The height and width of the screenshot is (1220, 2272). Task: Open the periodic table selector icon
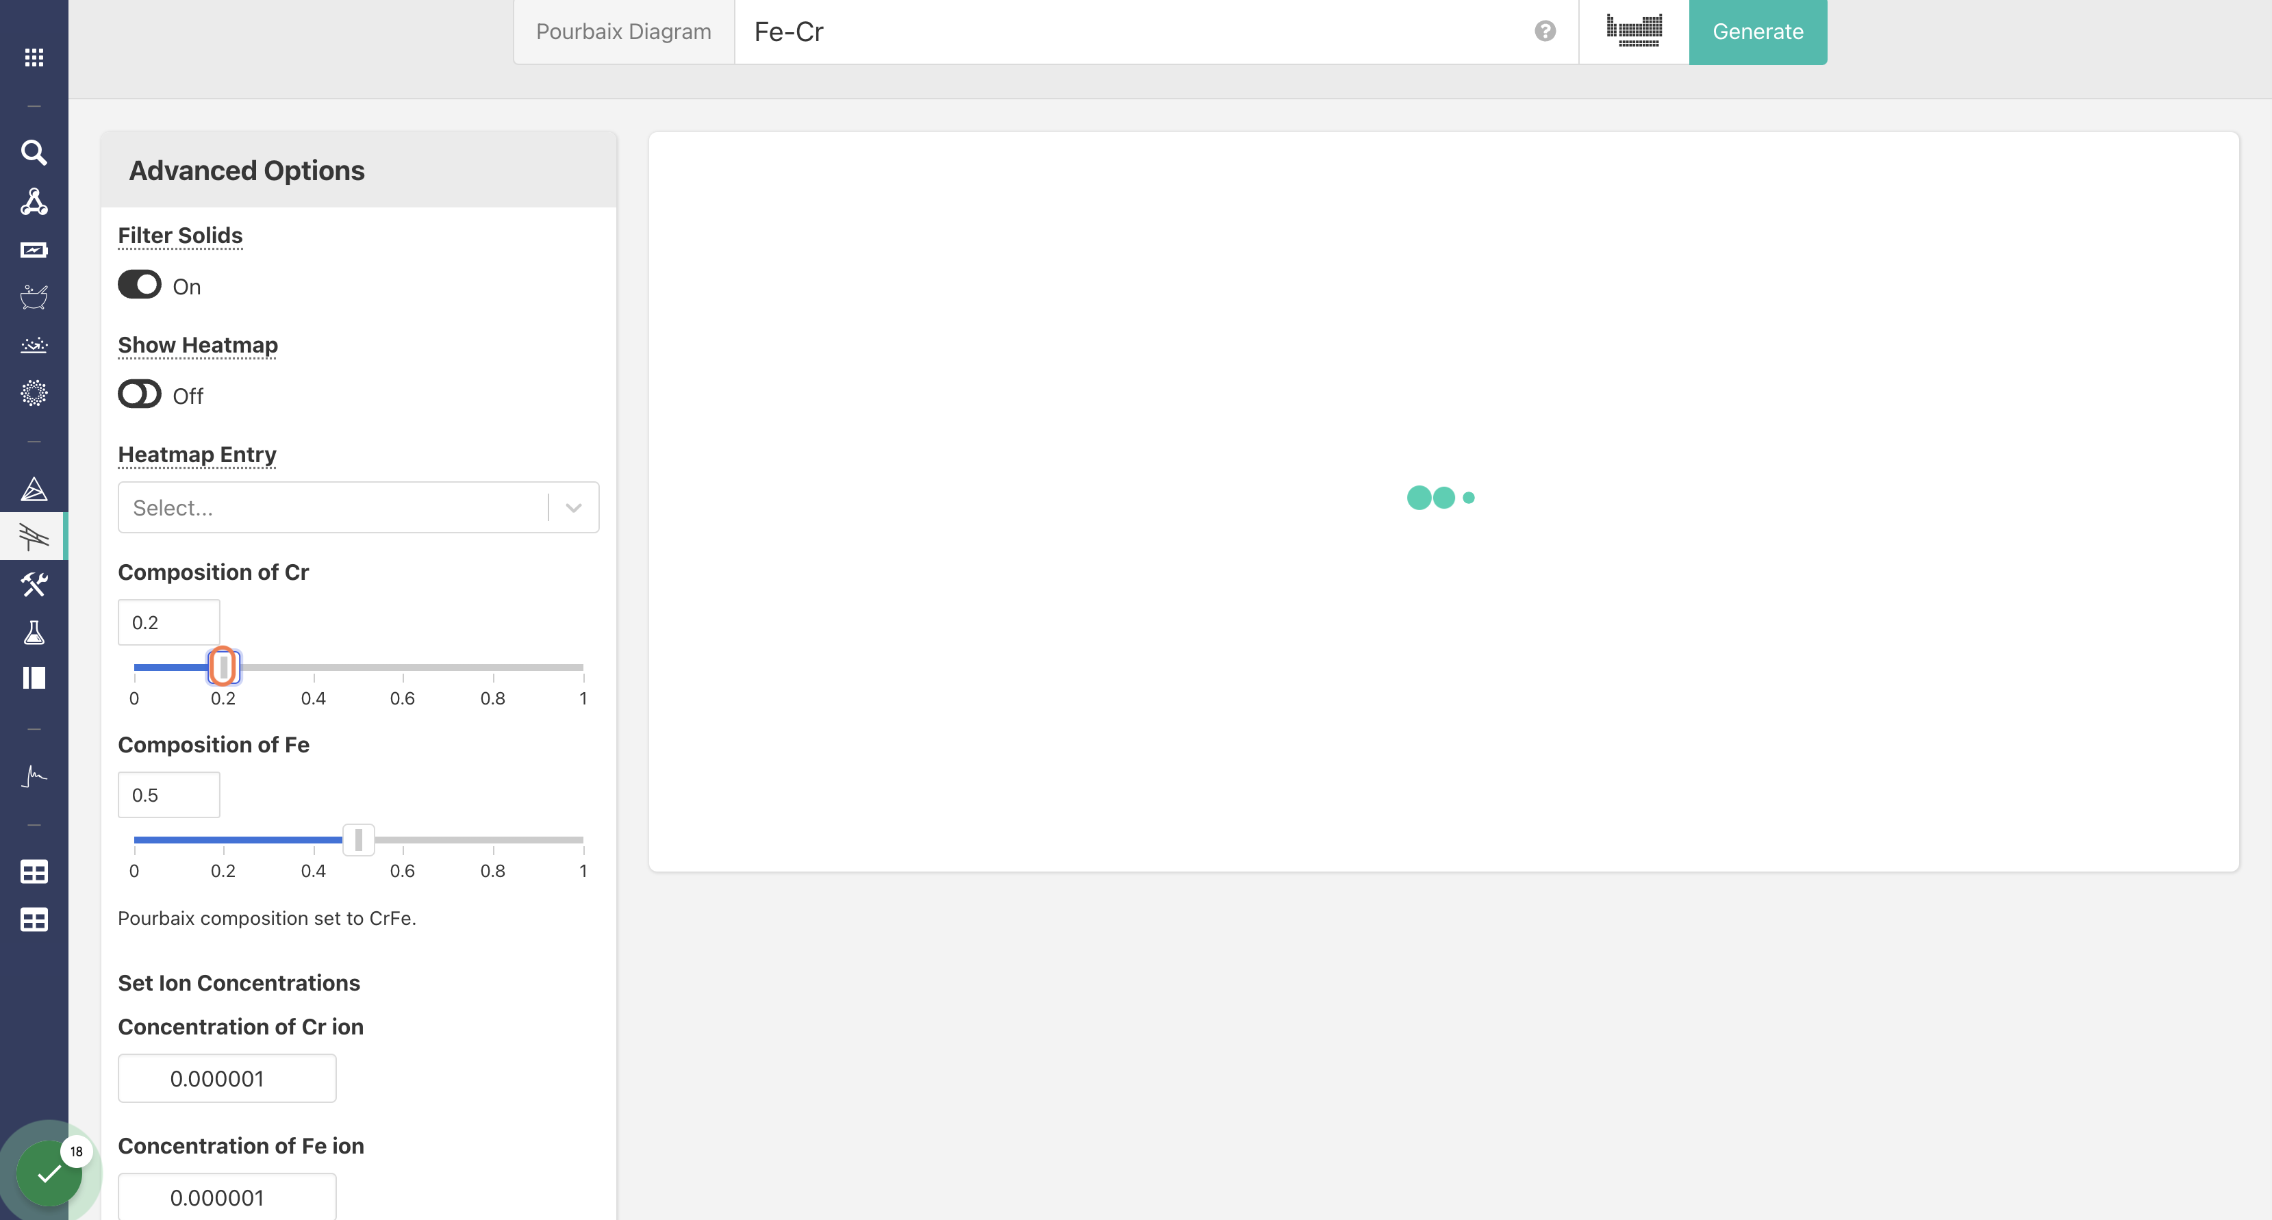click(x=1633, y=31)
